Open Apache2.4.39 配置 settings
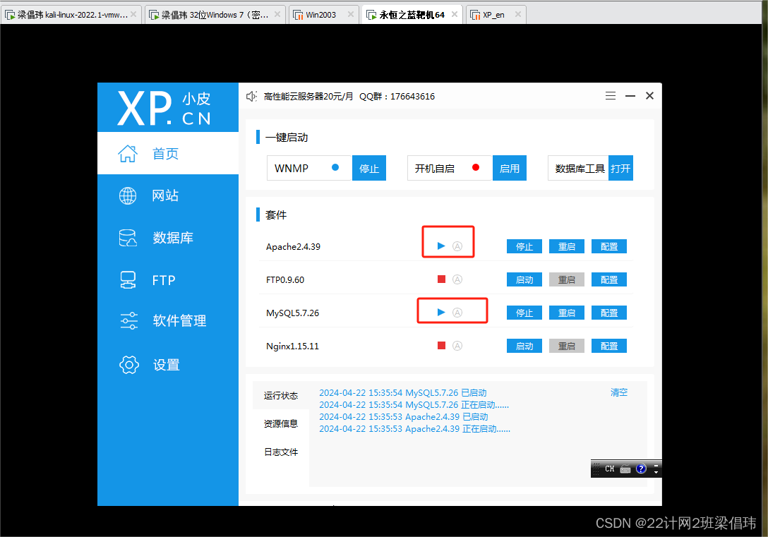Screen dimensions: 768x537 [608, 246]
